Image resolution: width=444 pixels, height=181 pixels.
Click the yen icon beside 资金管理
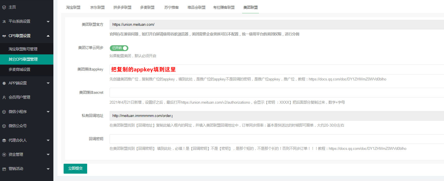click(x=4, y=154)
